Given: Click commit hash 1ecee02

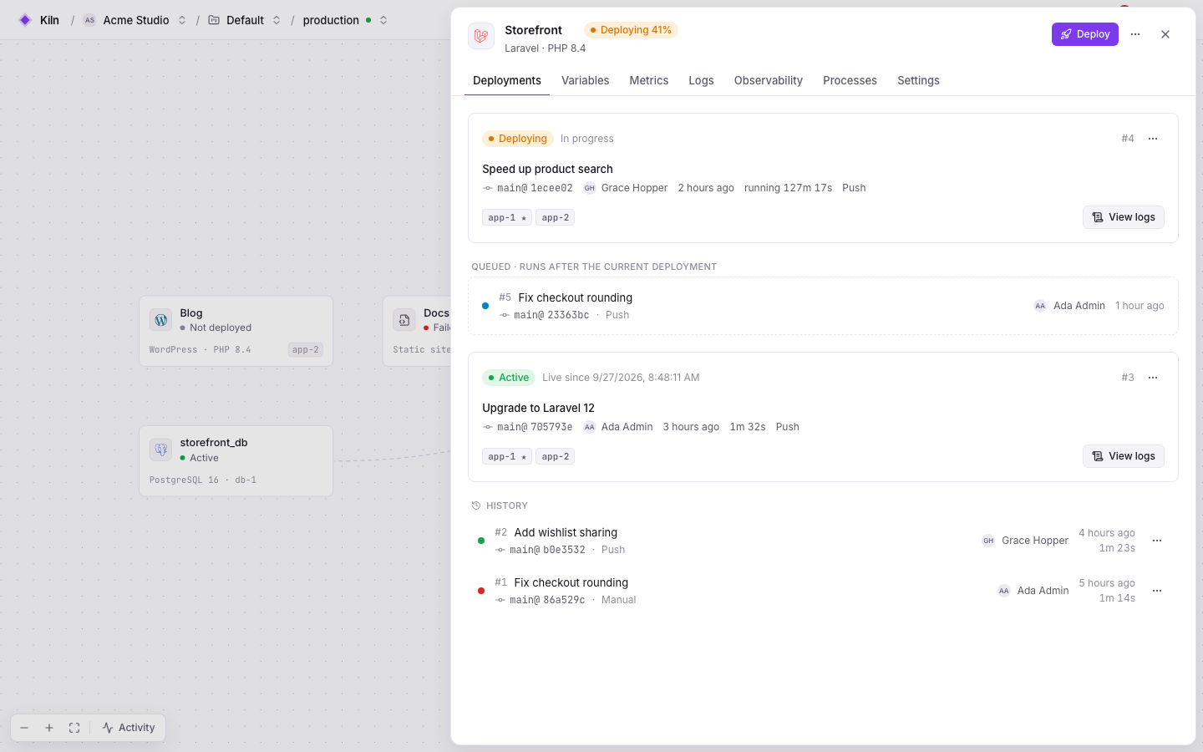Looking at the screenshot, I should coord(551,188).
